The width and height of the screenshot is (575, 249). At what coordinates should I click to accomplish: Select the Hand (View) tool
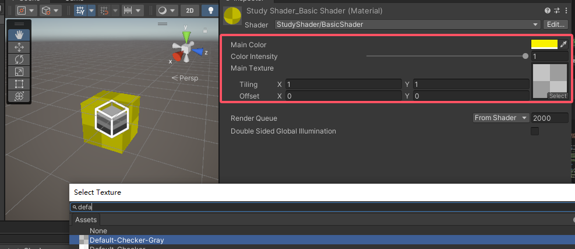(19, 34)
